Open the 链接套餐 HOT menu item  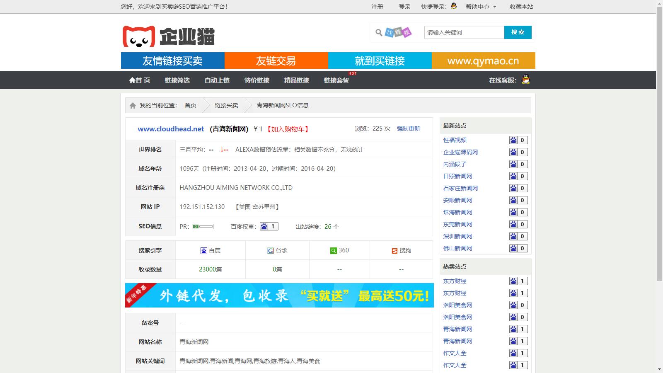pyautogui.click(x=336, y=80)
